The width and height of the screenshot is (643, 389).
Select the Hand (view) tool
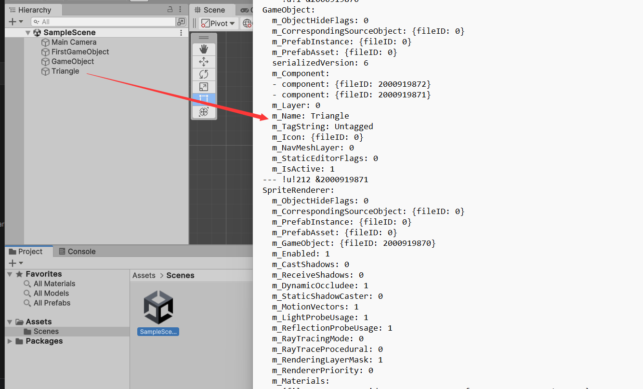click(x=204, y=49)
